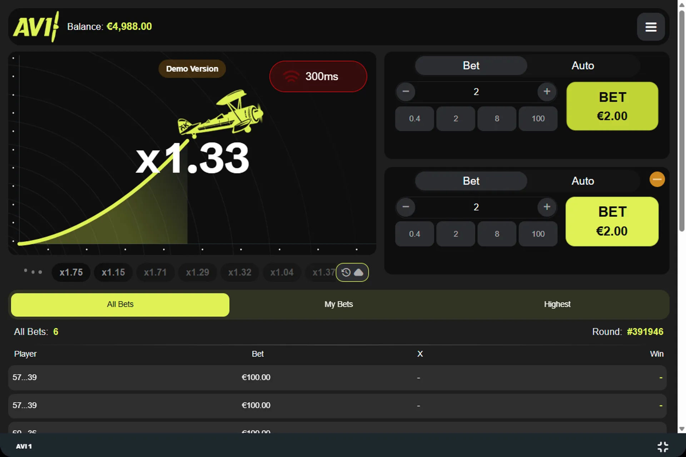
Task: Click the first bet amount field
Action: pyautogui.click(x=476, y=92)
